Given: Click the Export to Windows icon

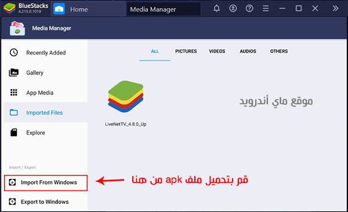Looking at the screenshot, I should pos(12,202).
